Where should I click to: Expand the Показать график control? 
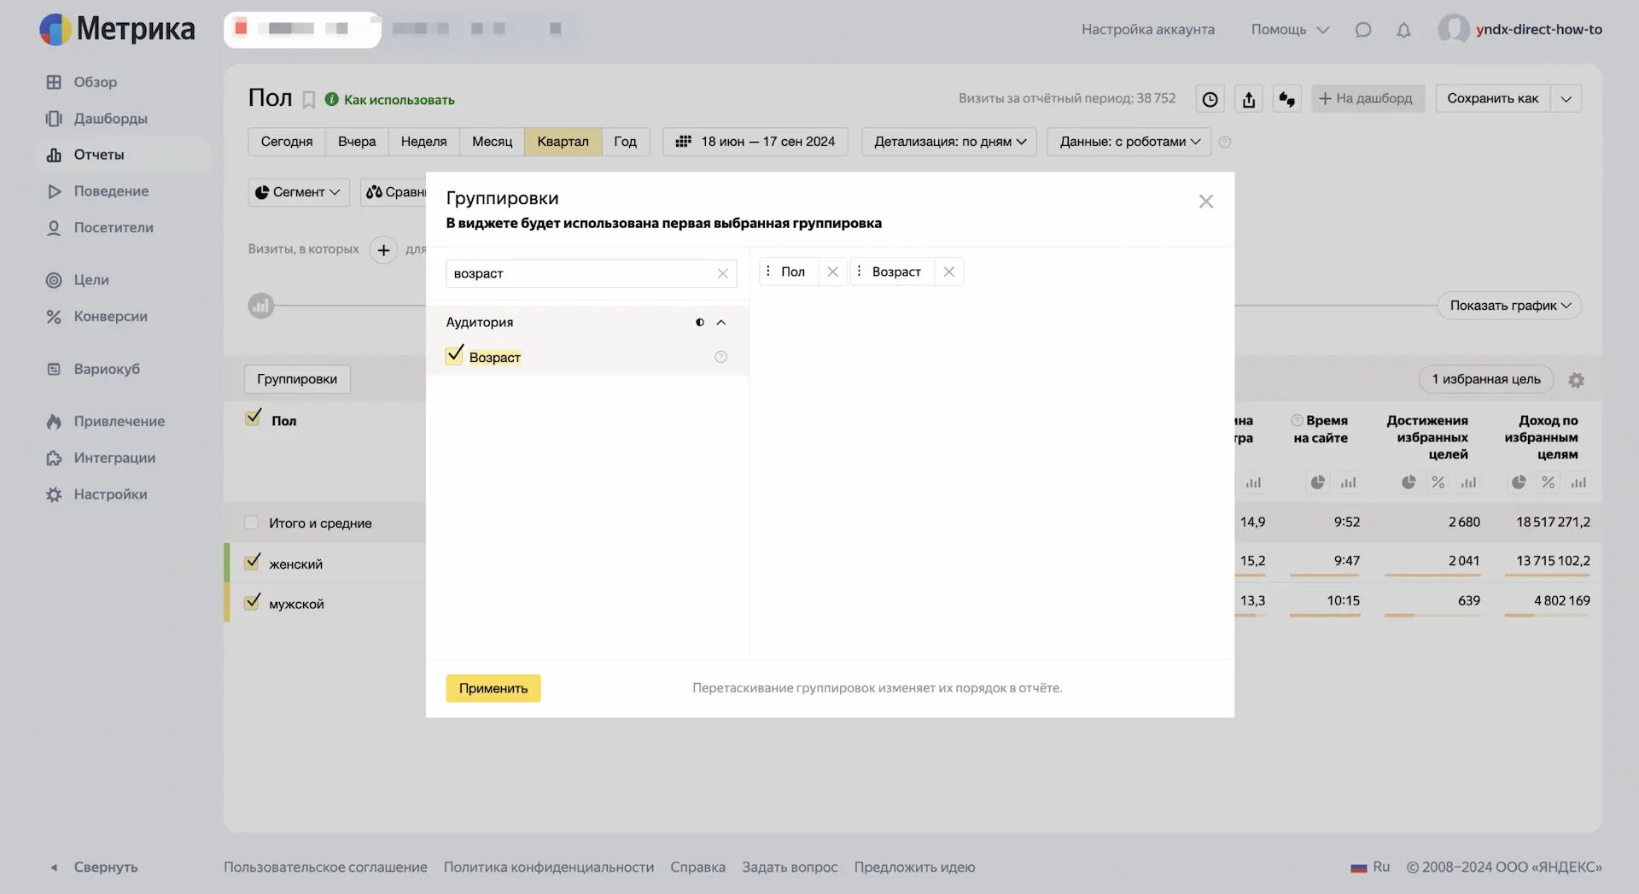[1509, 306]
